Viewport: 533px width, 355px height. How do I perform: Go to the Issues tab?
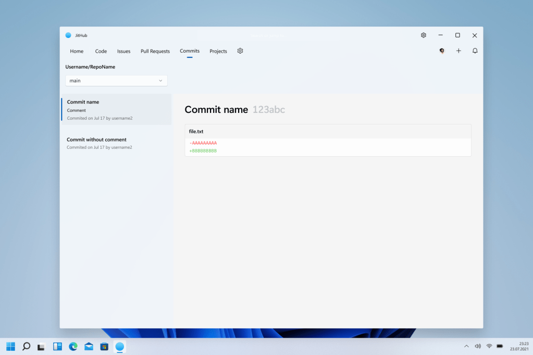(123, 52)
